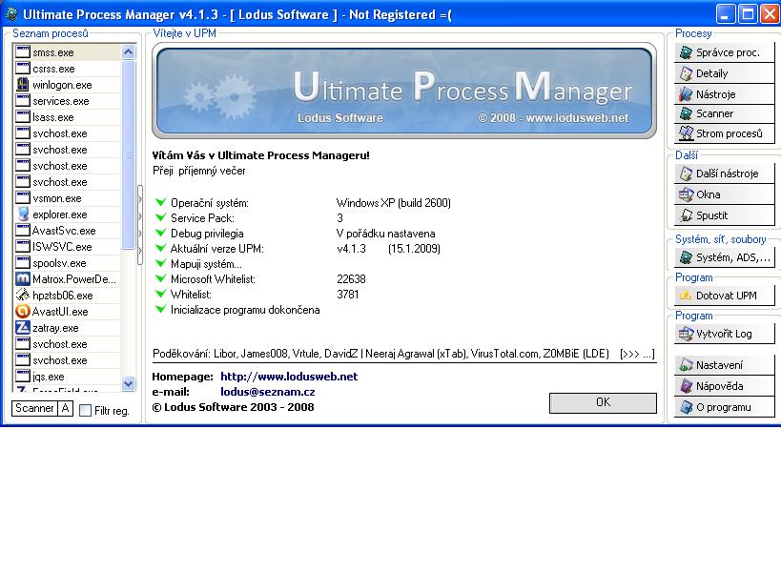The width and height of the screenshot is (781, 572).
Task: Click the winlogon.exe icon
Action: click(x=23, y=84)
